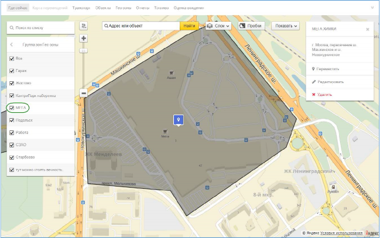Click the МЕГА ХИМКИ panel title
Viewport: 380px width, 238px height.
pos(324,29)
